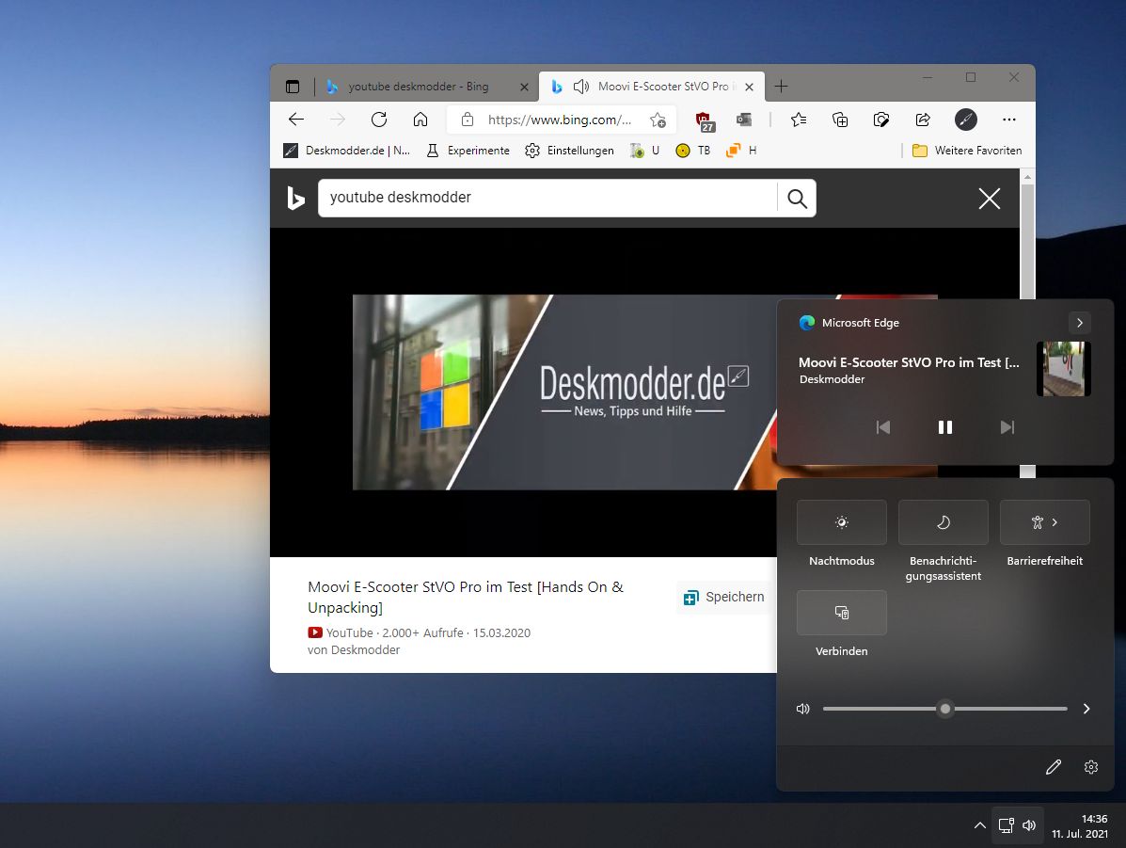The width and height of the screenshot is (1126, 848).
Task: Open the U bookmark
Action: click(645, 151)
